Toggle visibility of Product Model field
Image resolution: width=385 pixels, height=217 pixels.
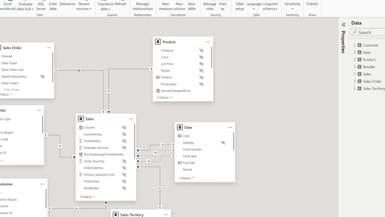coord(201,71)
